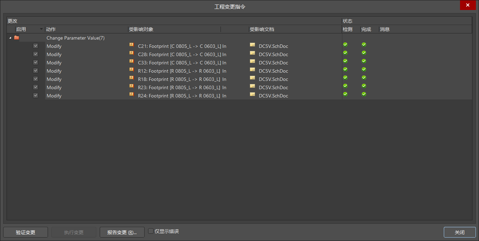Click the parameter icon for C28 footprint row
Image resolution: width=479 pixels, height=241 pixels.
[131, 53]
